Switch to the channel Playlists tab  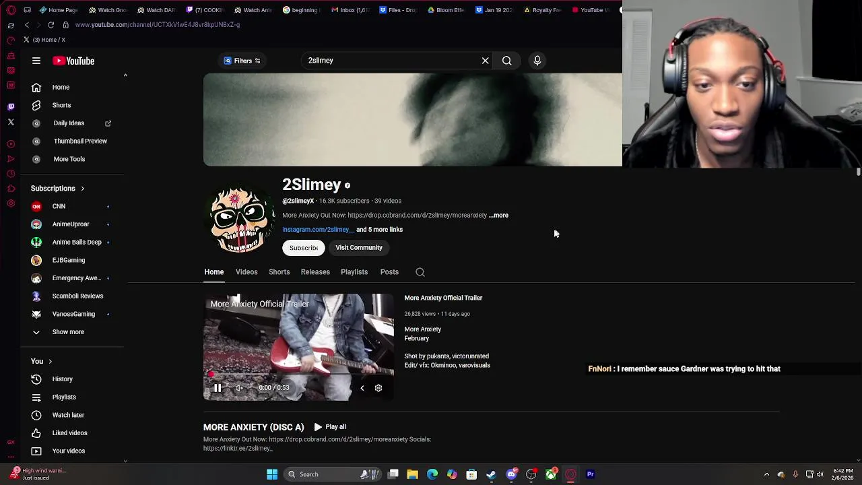(x=354, y=272)
